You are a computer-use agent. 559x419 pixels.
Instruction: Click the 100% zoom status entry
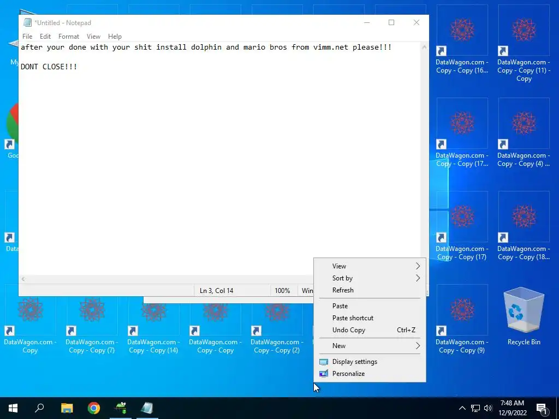click(x=282, y=291)
